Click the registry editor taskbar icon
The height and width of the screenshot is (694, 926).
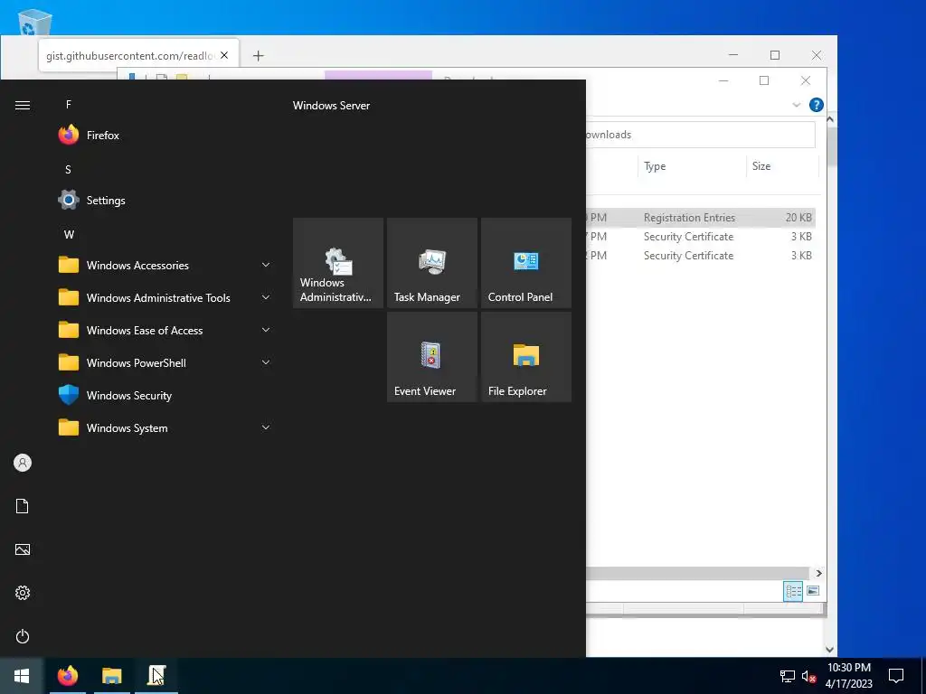pos(156,676)
